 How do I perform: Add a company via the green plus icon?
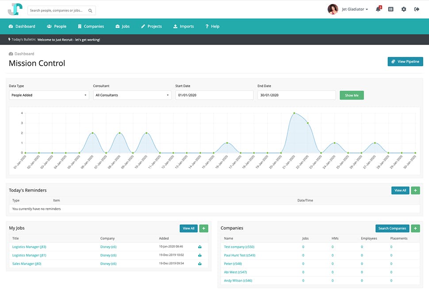pyautogui.click(x=415, y=228)
